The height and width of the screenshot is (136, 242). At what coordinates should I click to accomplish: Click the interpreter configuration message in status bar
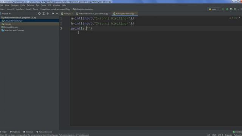[x=45, y=135]
